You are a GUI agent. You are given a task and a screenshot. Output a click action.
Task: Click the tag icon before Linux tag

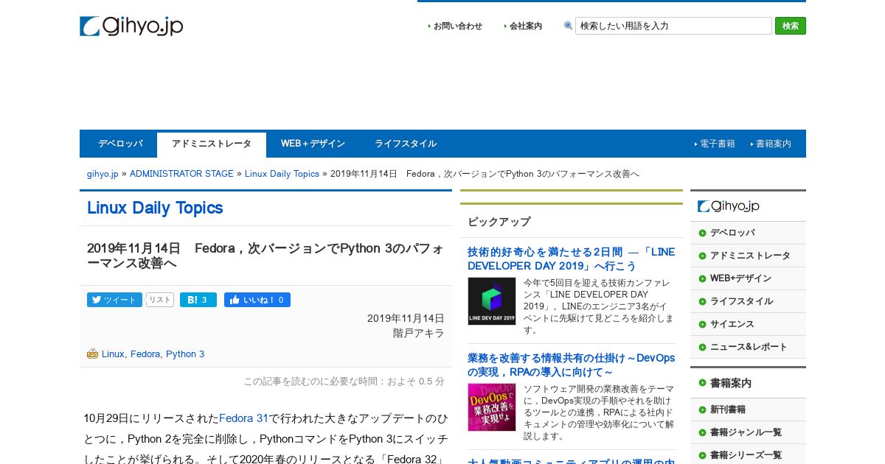(92, 354)
